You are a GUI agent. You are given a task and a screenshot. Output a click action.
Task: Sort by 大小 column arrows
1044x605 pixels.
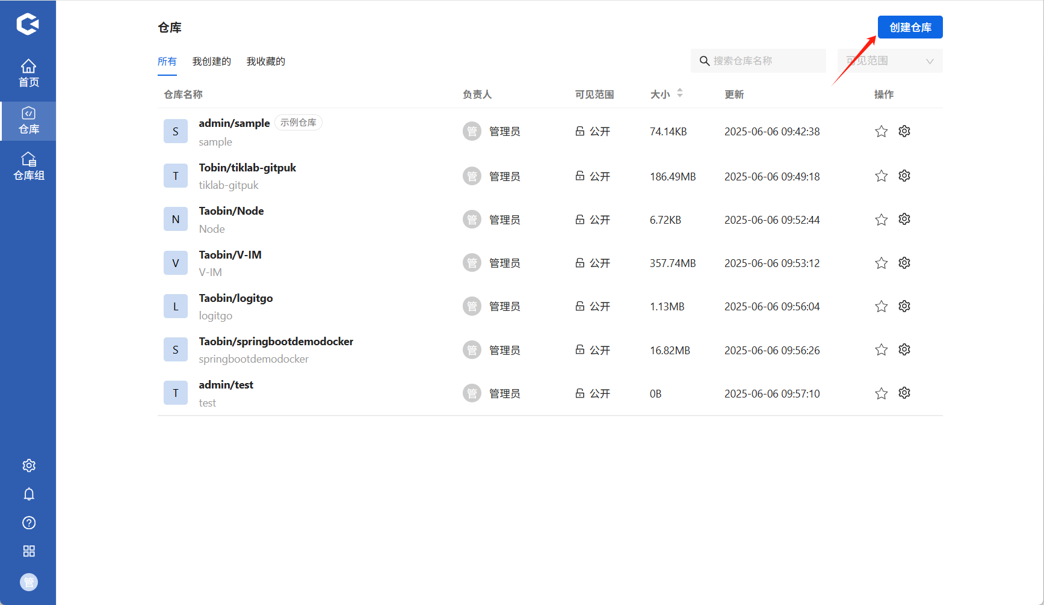click(680, 93)
